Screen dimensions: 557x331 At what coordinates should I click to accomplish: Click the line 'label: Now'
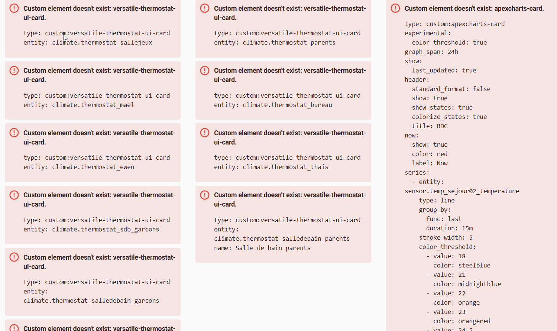[x=430, y=163]
